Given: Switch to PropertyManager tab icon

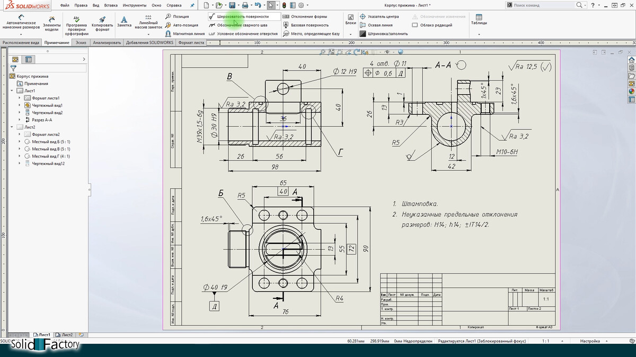Looking at the screenshot, I should click(x=29, y=60).
